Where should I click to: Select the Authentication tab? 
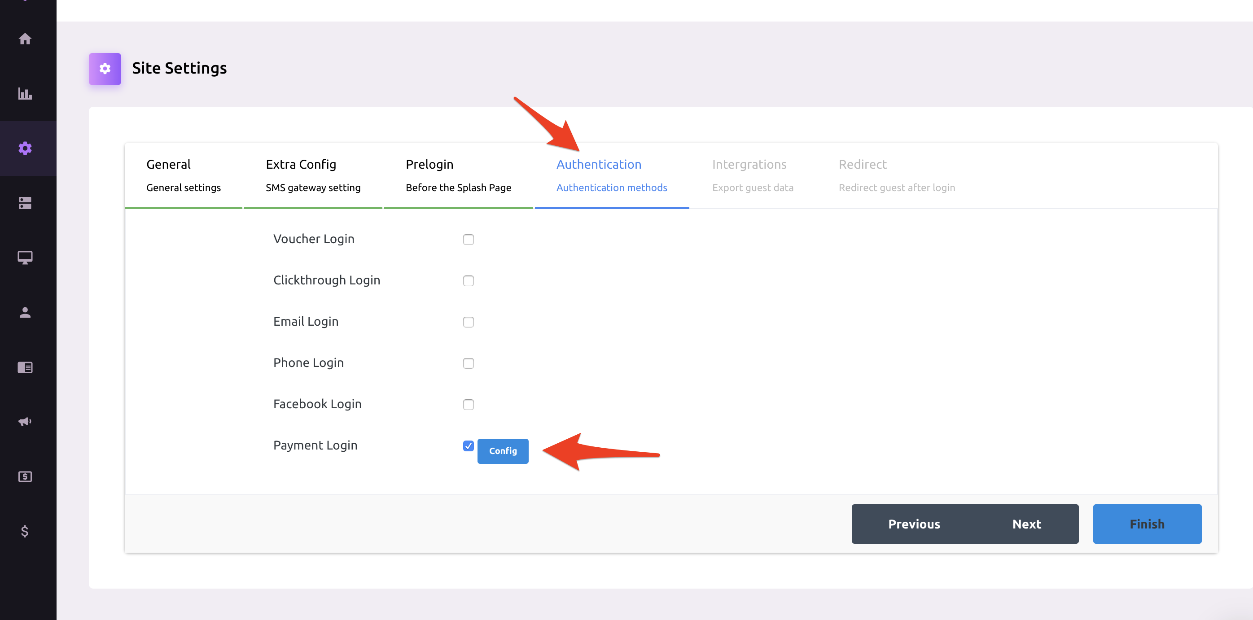(x=611, y=175)
